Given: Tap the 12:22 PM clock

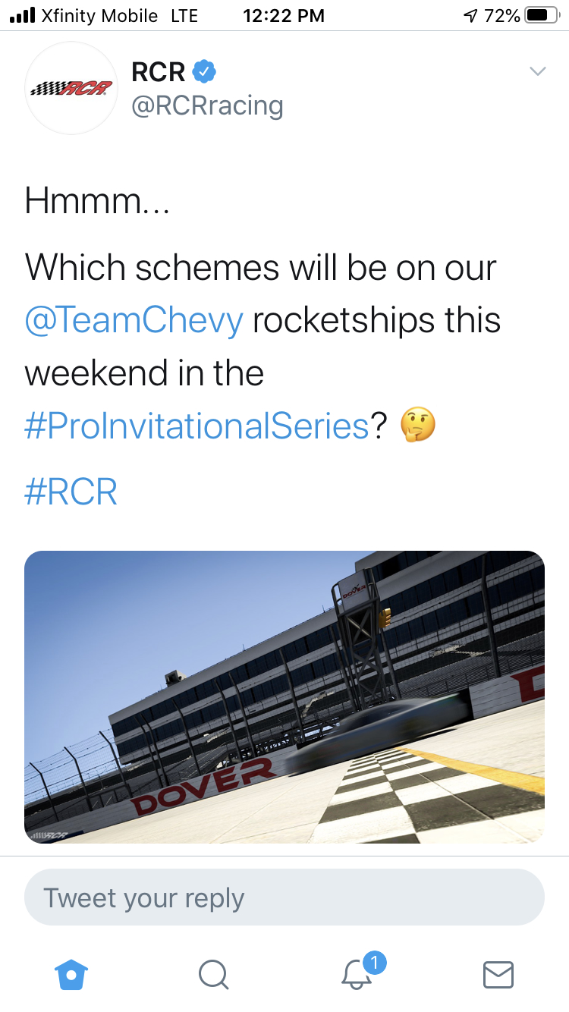Looking at the screenshot, I should pos(284,15).
